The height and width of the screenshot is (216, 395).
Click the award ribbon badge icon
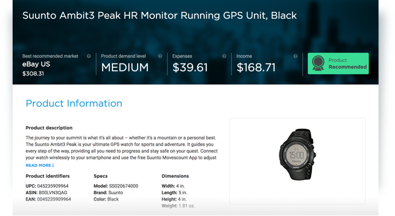tap(318, 63)
